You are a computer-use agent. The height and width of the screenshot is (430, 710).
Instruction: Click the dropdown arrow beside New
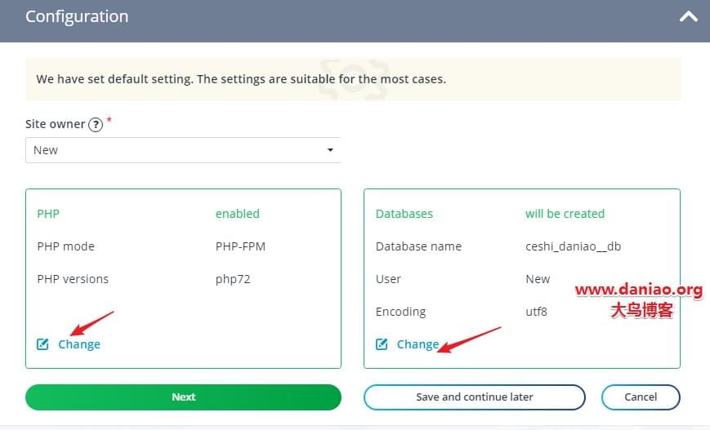point(330,150)
